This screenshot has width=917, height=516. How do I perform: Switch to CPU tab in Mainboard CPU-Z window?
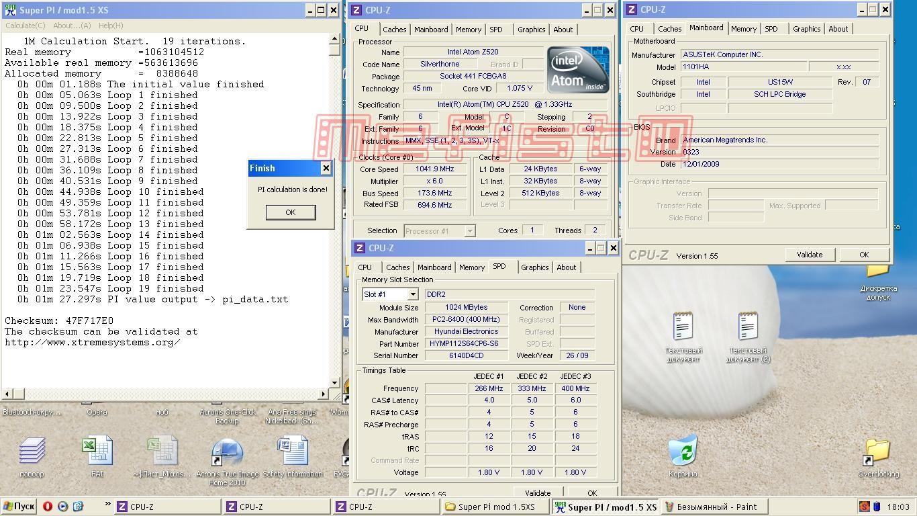(637, 29)
